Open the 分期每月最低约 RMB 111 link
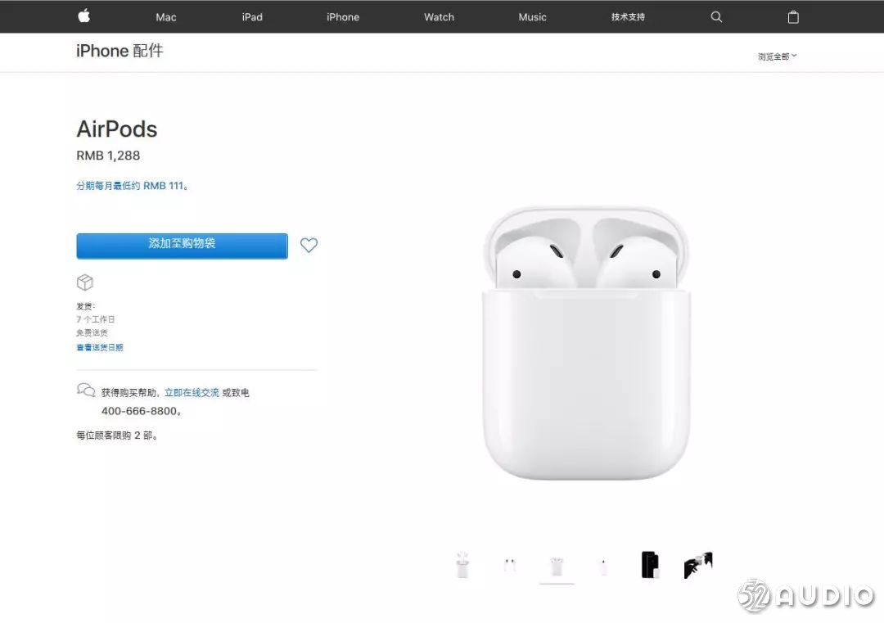 click(131, 186)
